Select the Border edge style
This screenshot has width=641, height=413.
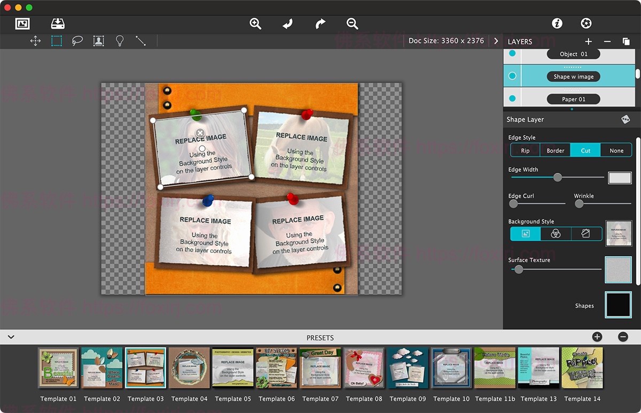(x=555, y=150)
